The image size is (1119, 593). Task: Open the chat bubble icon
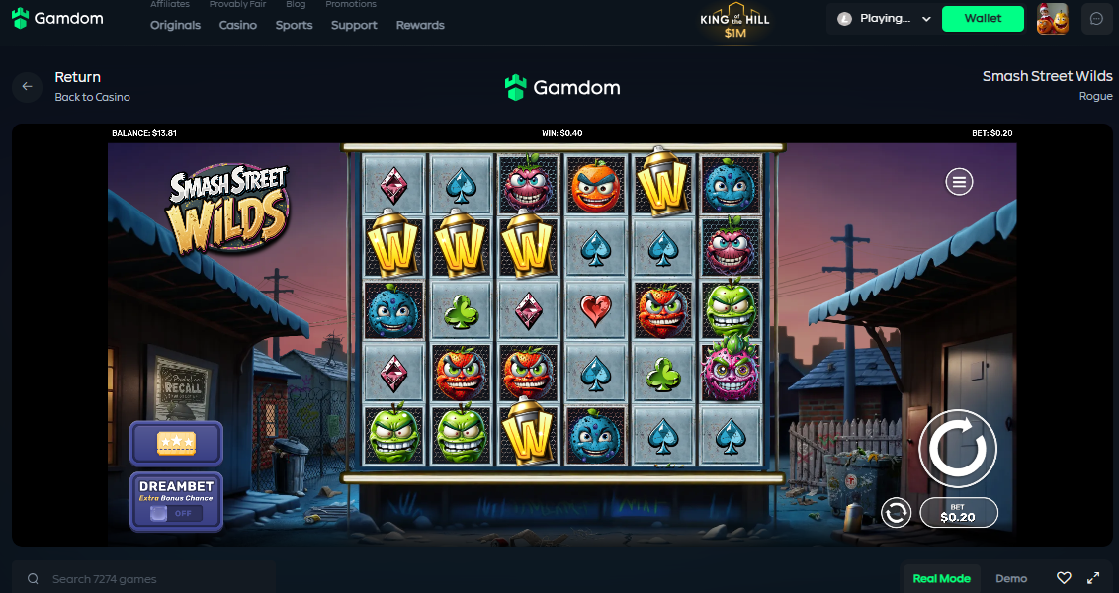click(1097, 19)
